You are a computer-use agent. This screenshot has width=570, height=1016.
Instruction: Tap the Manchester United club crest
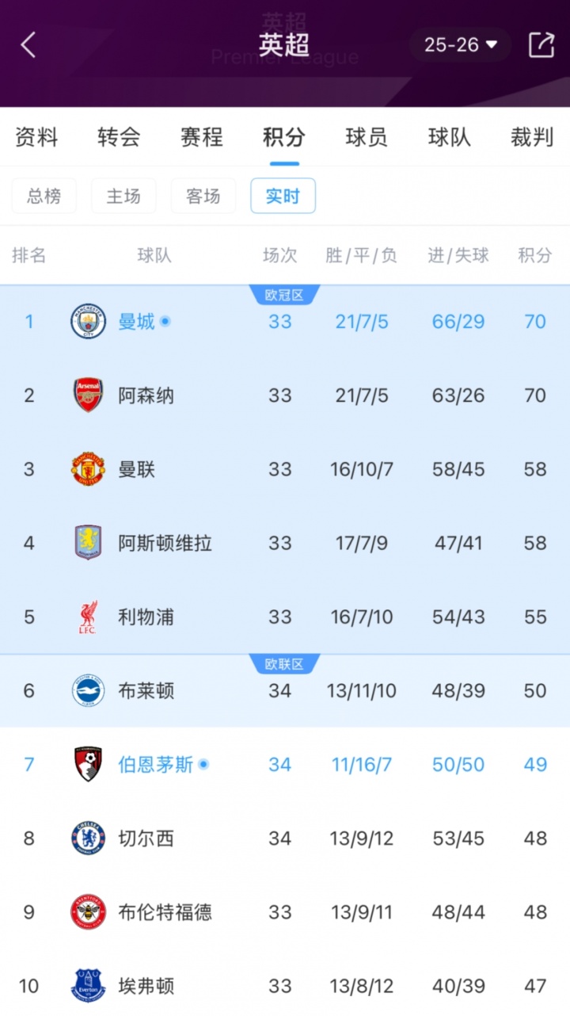point(88,469)
